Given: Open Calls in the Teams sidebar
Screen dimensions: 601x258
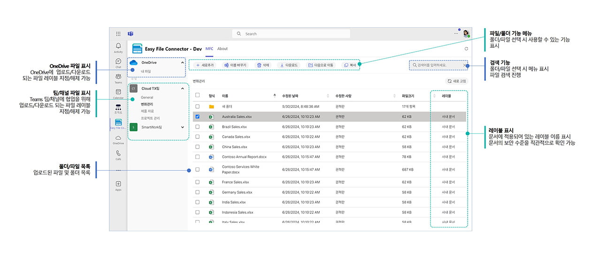Looking at the screenshot, I should [x=118, y=155].
